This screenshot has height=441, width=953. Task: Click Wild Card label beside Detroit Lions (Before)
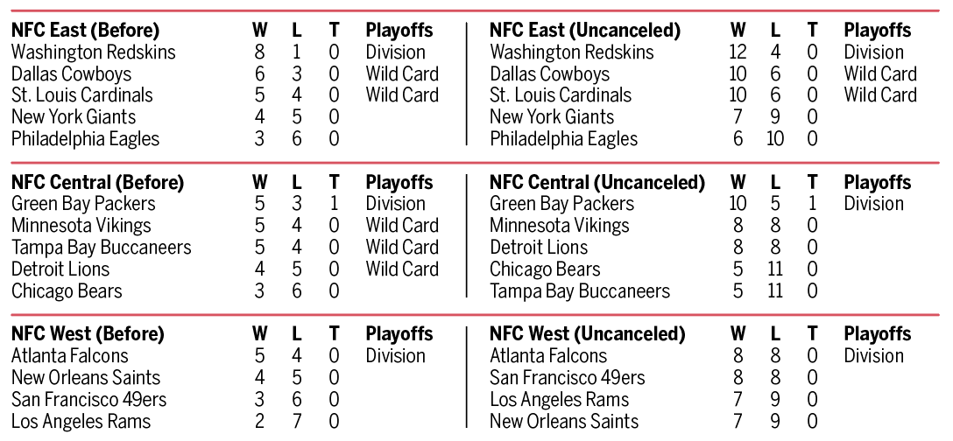(402, 269)
